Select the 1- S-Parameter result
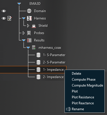The image size is (107, 115). tap(54, 55)
